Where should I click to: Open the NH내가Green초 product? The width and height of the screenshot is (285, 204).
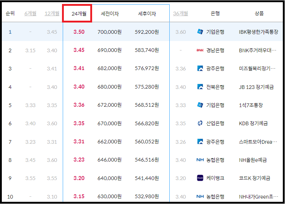(259, 196)
